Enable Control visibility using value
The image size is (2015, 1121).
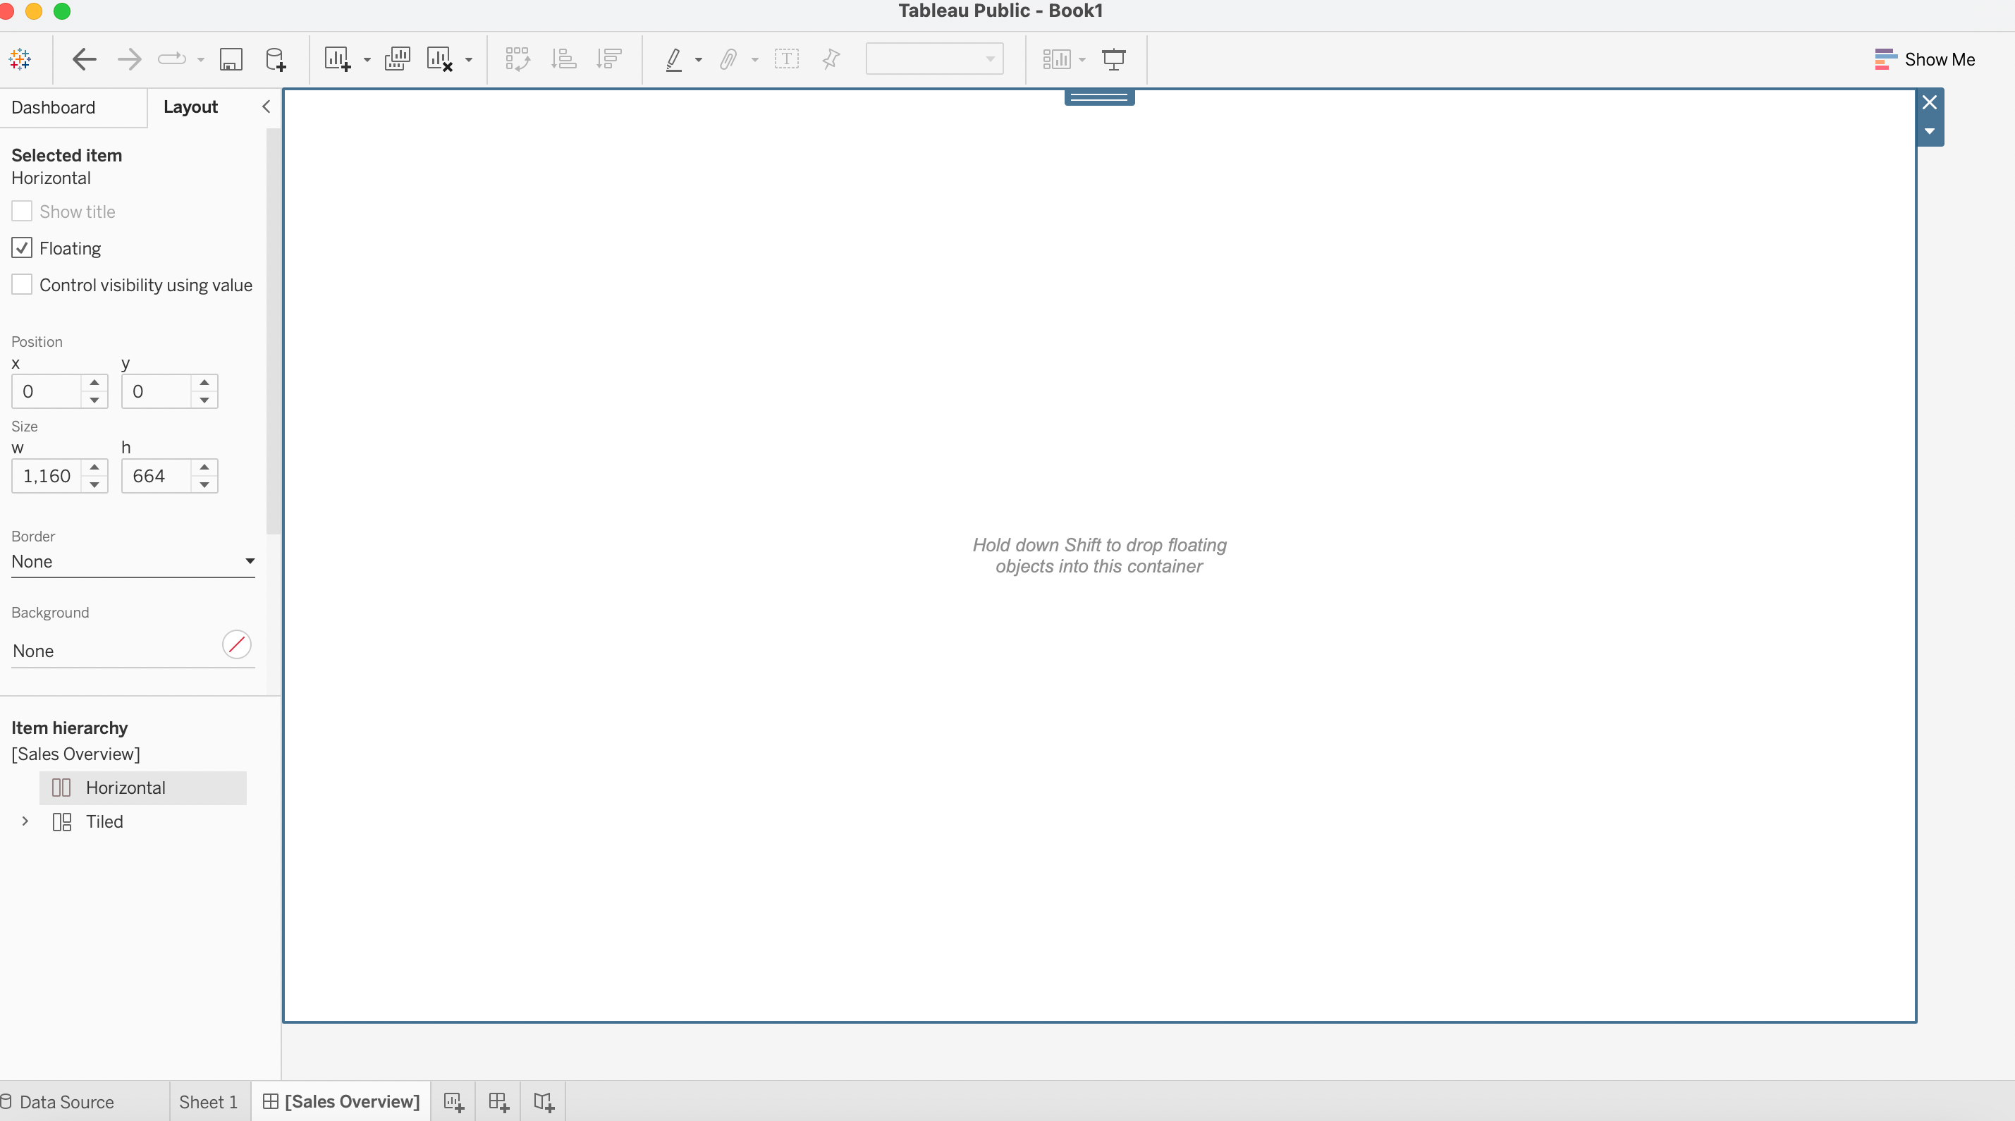22,285
